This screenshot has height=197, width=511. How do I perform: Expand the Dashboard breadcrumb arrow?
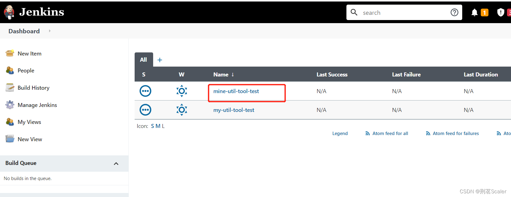(x=50, y=31)
